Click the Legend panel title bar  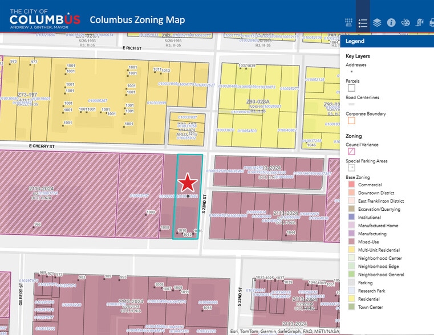point(387,41)
